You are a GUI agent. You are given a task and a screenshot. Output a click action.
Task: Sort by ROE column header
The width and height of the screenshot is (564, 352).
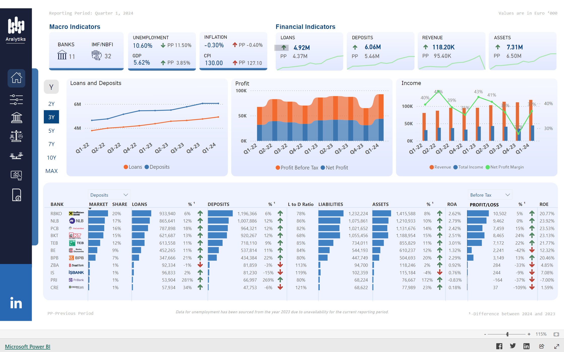[x=544, y=204]
